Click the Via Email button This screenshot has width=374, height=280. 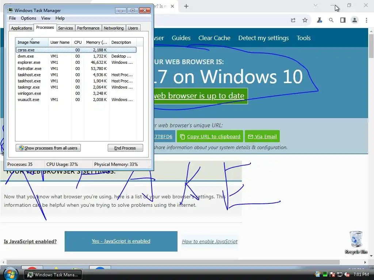(x=262, y=136)
